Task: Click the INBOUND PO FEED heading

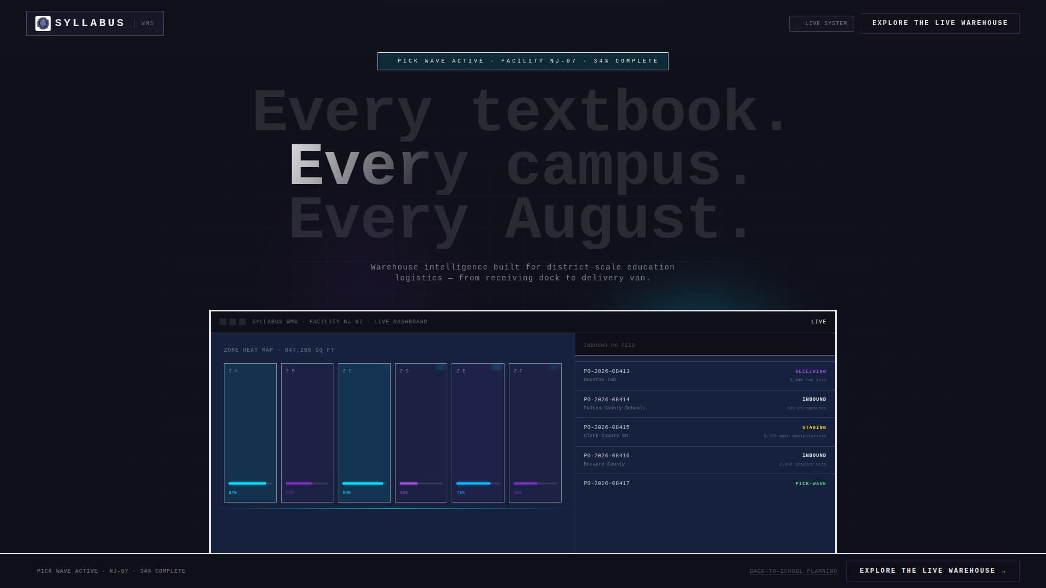Action: point(609,345)
